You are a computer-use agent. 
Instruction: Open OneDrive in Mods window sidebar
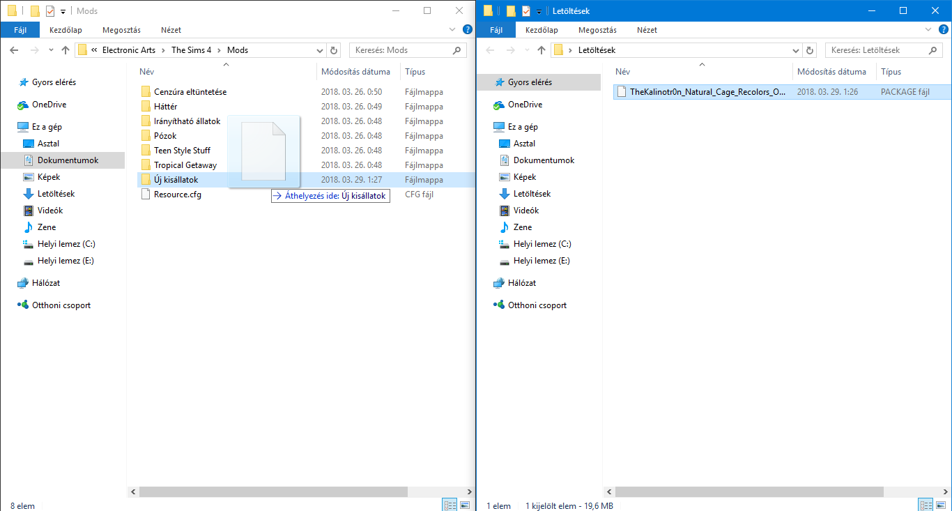49,105
